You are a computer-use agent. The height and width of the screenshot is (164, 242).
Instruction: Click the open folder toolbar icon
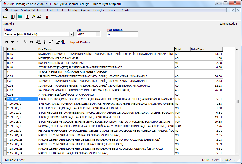[x=5, y=17]
